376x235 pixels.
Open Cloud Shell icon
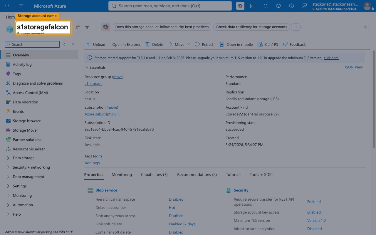[x=253, y=6]
